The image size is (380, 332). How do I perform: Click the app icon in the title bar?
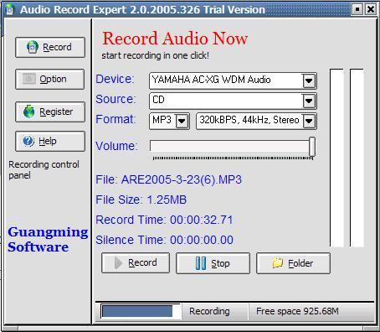pos(9,9)
